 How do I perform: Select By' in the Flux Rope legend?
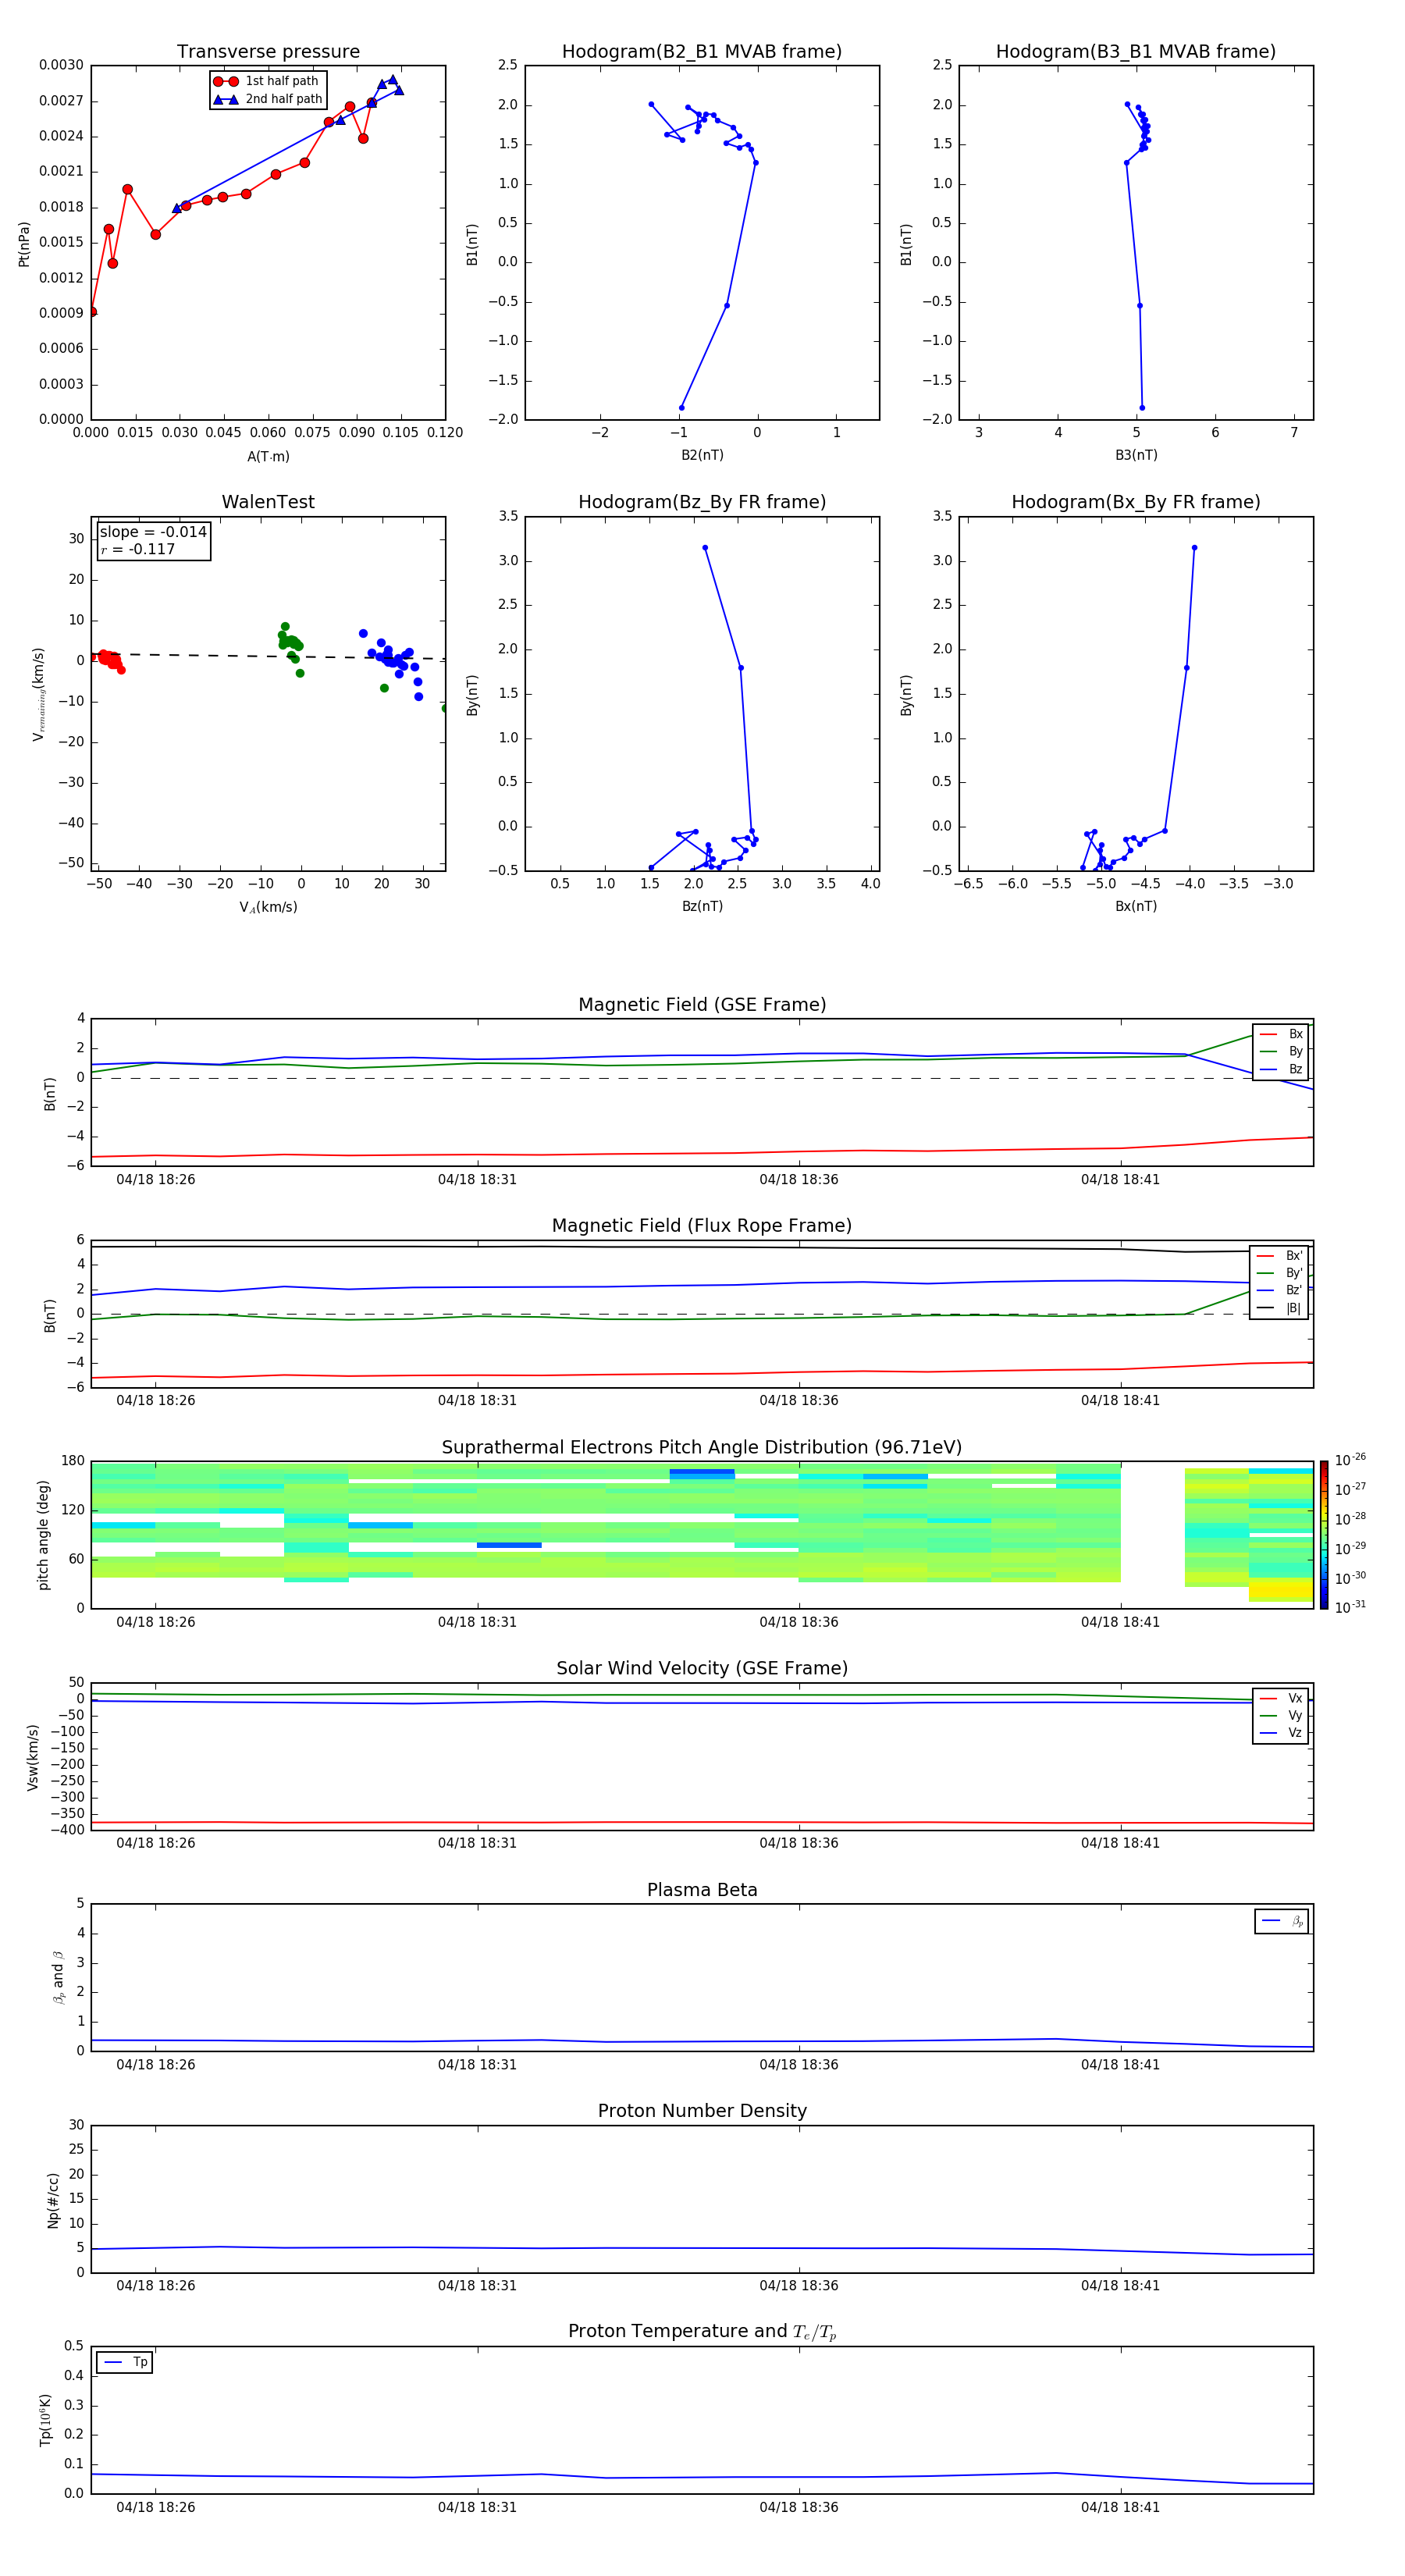pos(1280,1273)
